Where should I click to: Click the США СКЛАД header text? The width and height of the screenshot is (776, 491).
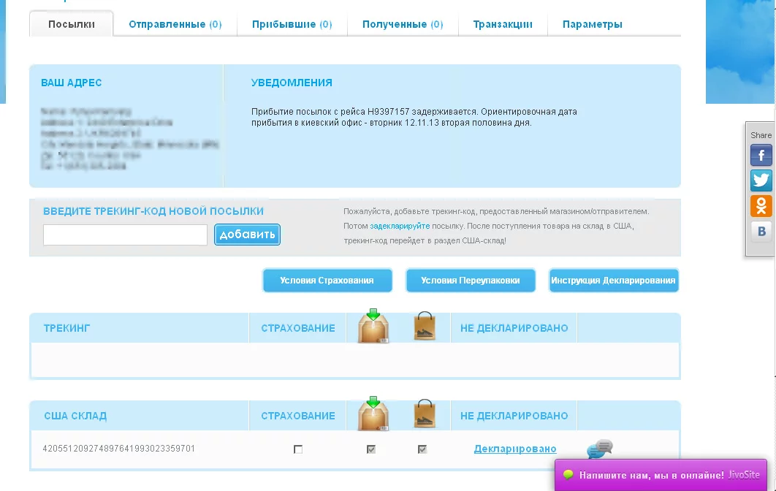tap(75, 416)
